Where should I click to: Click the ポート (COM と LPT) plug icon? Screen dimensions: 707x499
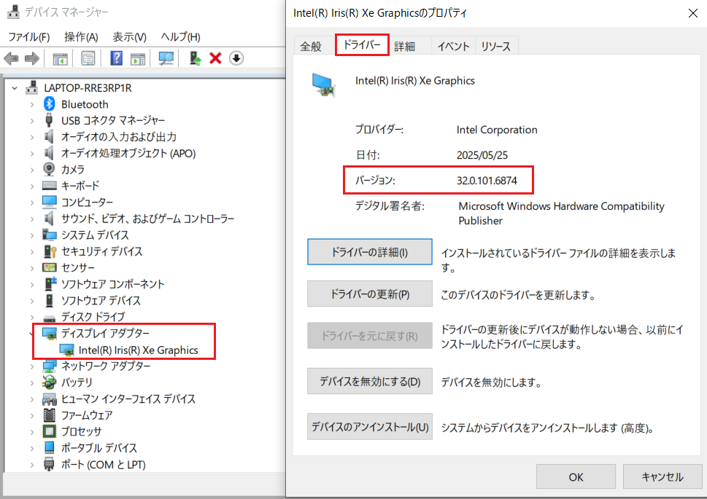[49, 464]
